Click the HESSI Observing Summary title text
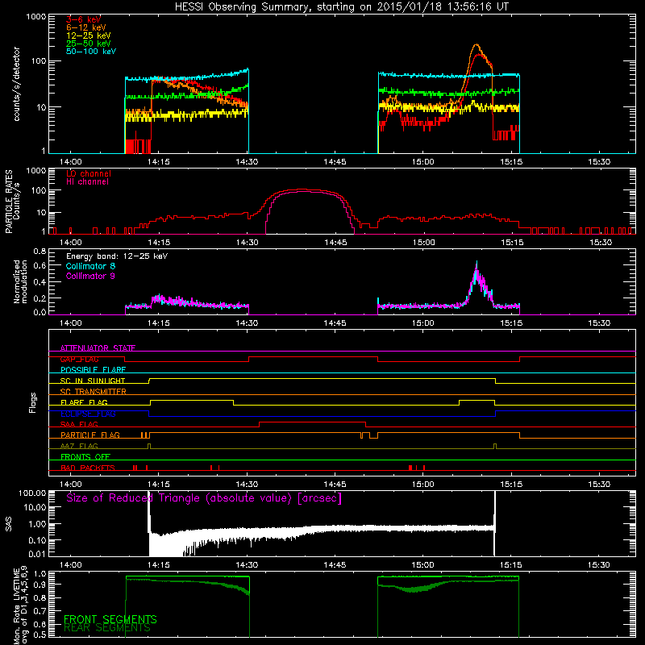The width and height of the screenshot is (645, 645). [x=341, y=7]
